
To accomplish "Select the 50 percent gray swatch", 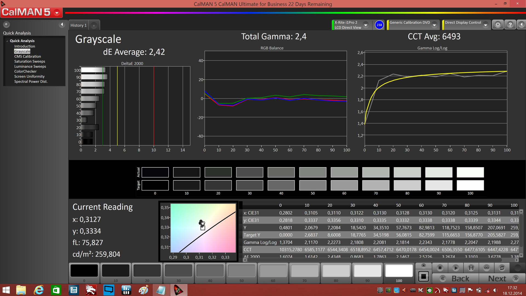I will pos(241,271).
